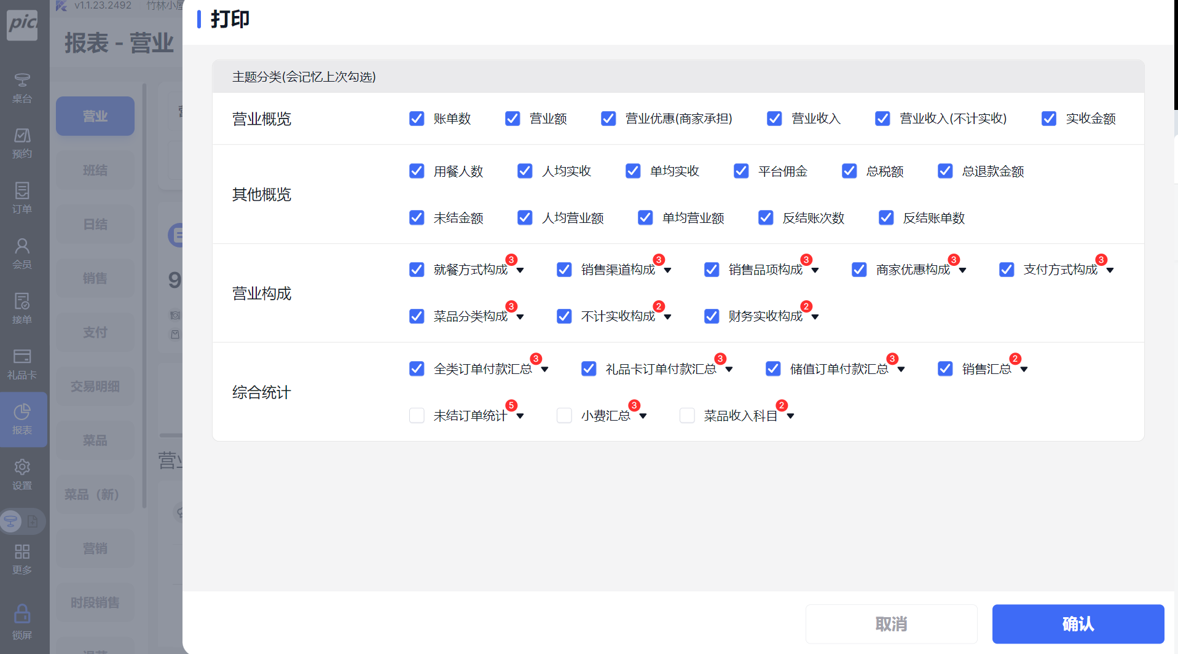1178x654 pixels.
Task: Check the 小费汇总 checkbox
Action: click(564, 416)
